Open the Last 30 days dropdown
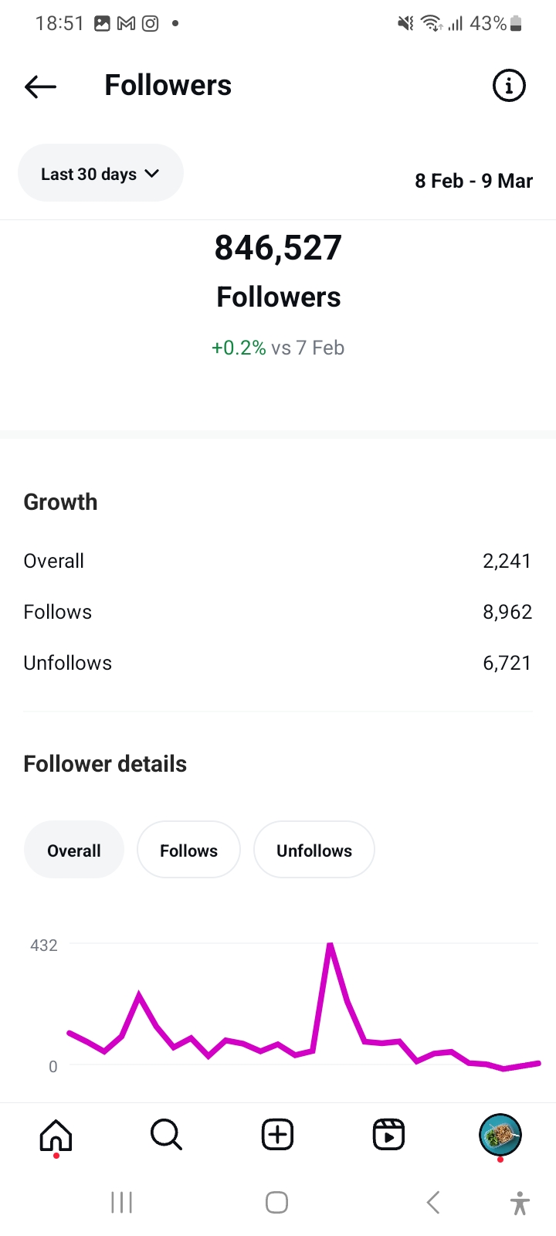The width and height of the screenshot is (556, 1236). (100, 173)
